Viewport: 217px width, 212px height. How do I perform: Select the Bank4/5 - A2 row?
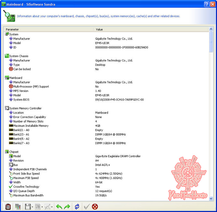pos(106,139)
